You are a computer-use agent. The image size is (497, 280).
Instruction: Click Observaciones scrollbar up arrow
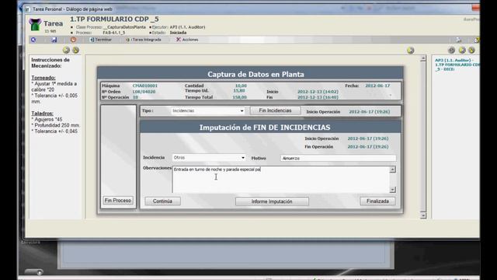(392, 170)
